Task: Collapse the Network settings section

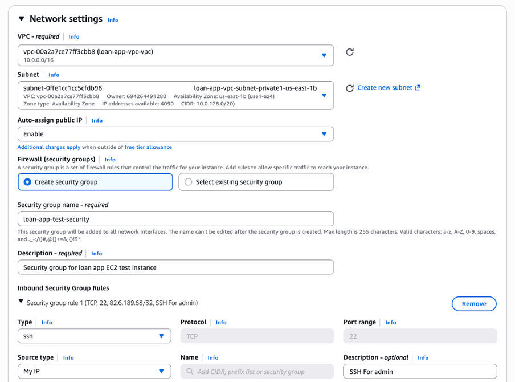Action: [21, 18]
